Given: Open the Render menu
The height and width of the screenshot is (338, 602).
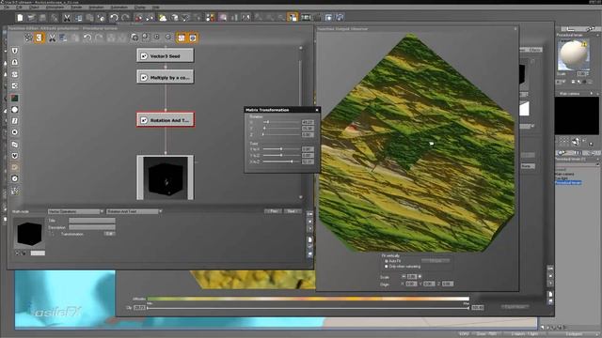Looking at the screenshot, I should pos(76,8).
